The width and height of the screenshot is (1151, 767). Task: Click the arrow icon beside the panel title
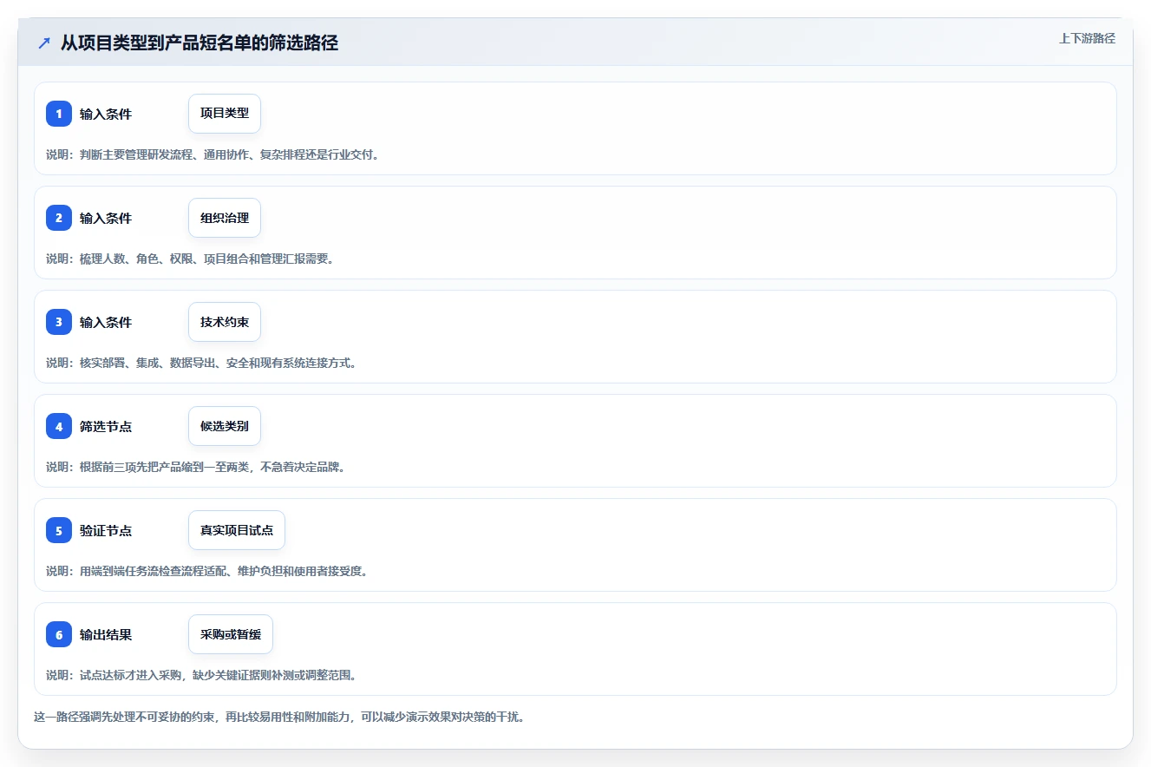point(44,43)
